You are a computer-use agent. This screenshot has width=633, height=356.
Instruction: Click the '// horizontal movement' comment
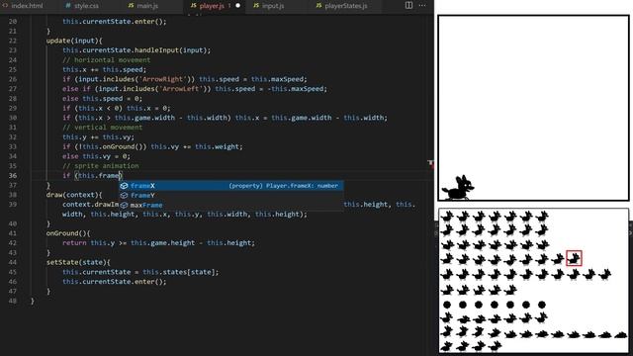(106, 59)
